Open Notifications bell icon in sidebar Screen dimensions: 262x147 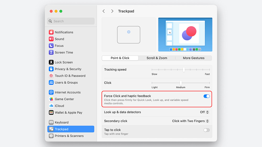pos(51,32)
